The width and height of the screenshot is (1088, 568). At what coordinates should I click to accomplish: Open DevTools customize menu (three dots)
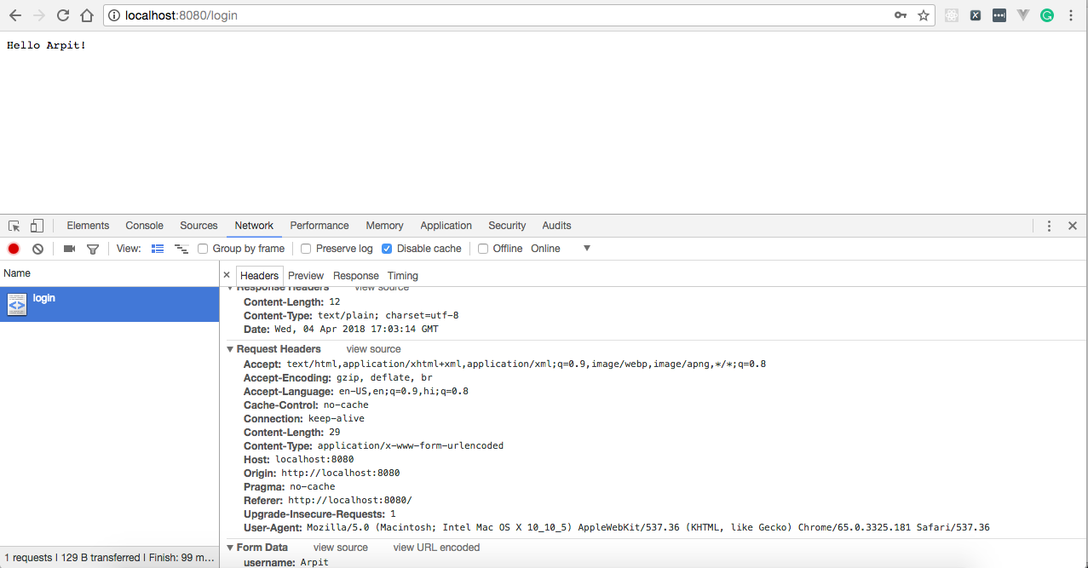point(1049,226)
